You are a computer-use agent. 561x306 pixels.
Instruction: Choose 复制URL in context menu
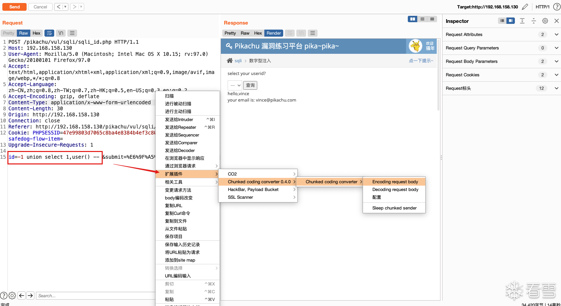click(188, 205)
